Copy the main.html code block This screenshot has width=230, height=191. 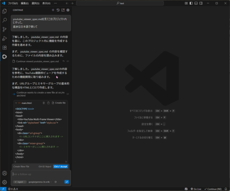point(48,103)
